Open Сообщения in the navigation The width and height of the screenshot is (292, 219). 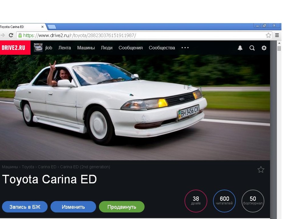[130, 48]
